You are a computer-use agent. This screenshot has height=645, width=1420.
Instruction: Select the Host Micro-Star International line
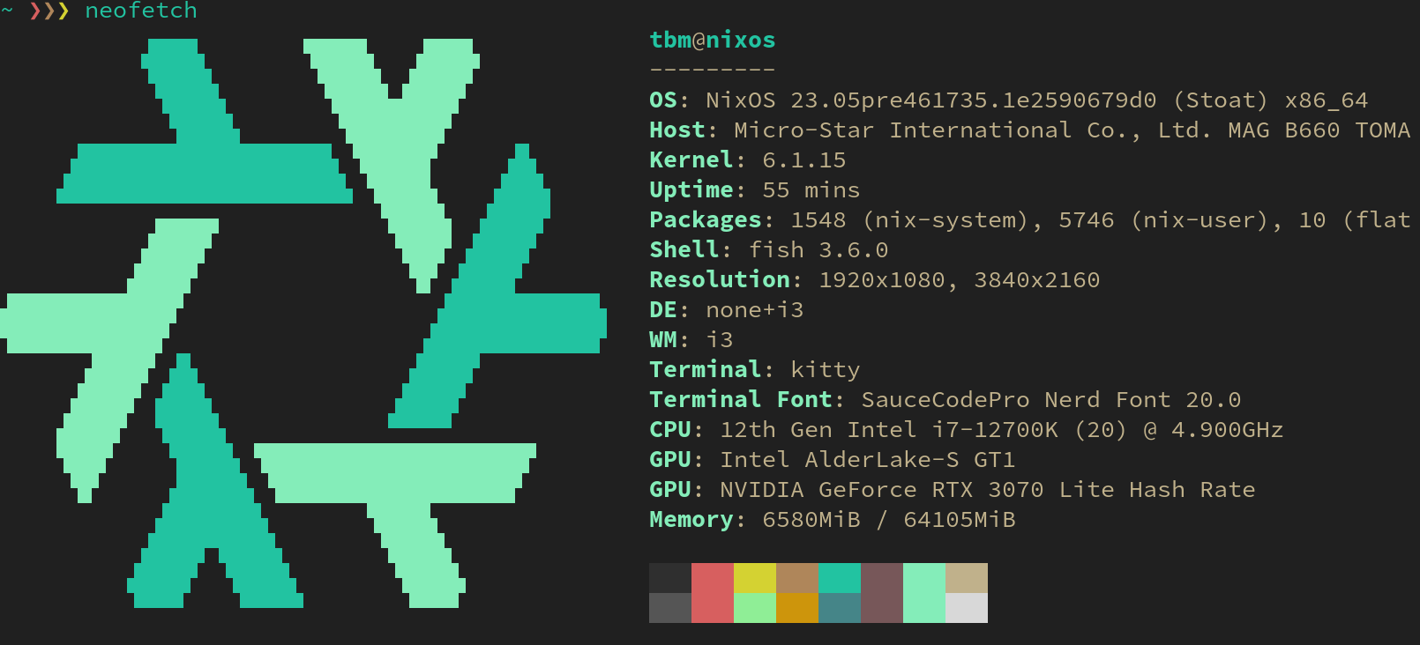click(x=1030, y=130)
